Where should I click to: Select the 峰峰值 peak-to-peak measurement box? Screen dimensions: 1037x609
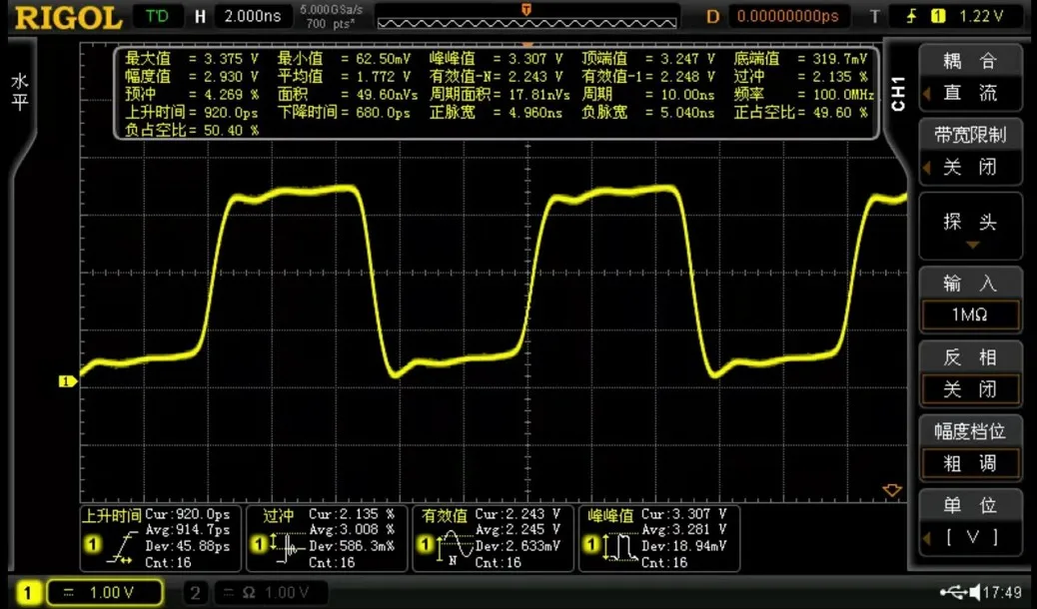pyautogui.click(x=659, y=538)
